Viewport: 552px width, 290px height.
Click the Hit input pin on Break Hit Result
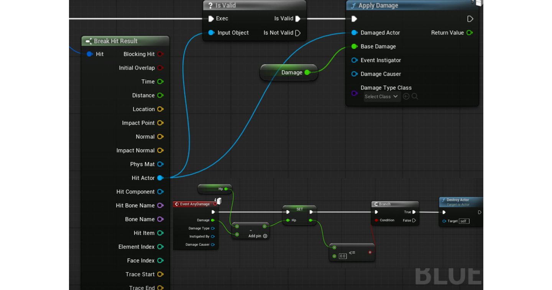[x=90, y=54]
